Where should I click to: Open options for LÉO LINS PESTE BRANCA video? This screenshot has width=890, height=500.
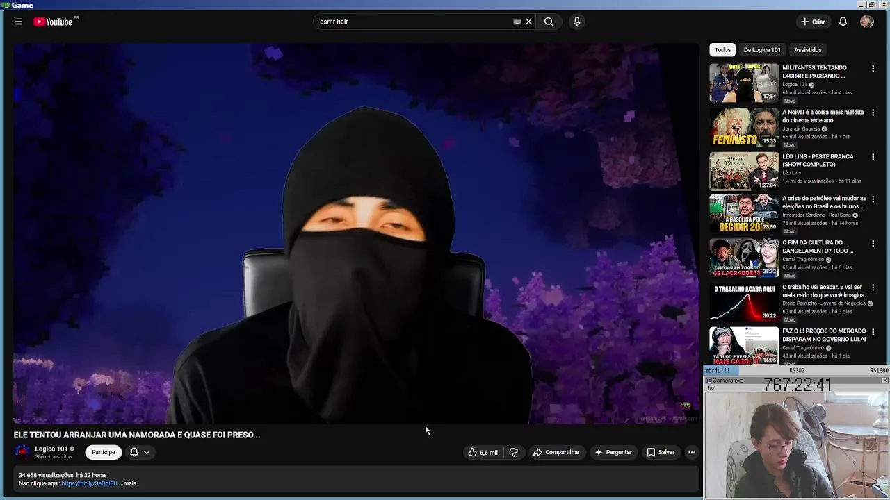(873, 157)
